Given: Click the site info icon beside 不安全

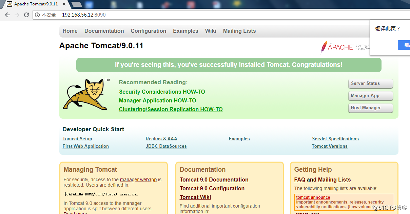Looking at the screenshot, I should pyautogui.click(x=37, y=15).
